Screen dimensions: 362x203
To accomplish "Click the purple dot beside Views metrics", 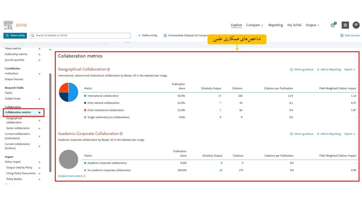I will (40, 49).
